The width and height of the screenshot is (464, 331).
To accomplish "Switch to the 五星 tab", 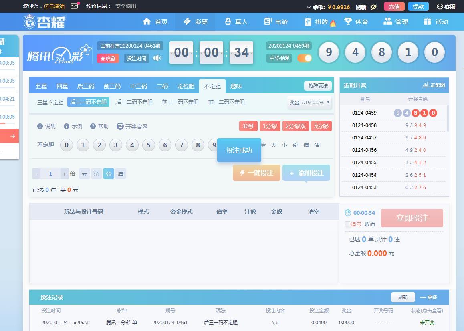I will (x=41, y=86).
